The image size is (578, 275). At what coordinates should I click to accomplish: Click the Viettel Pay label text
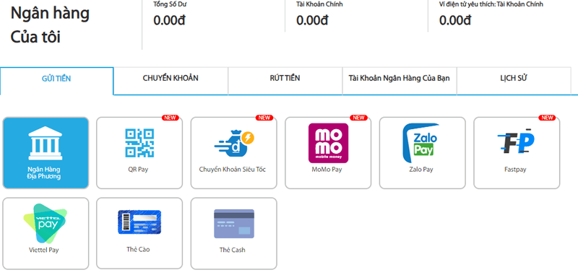(43, 250)
